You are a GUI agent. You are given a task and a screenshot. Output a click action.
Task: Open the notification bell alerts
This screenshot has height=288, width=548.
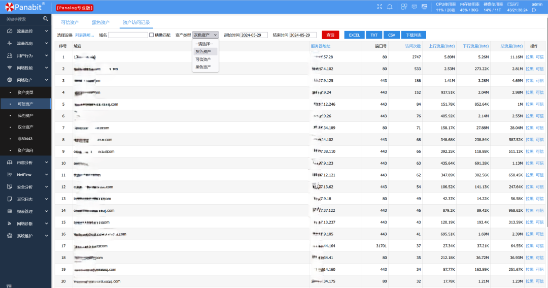point(390,7)
